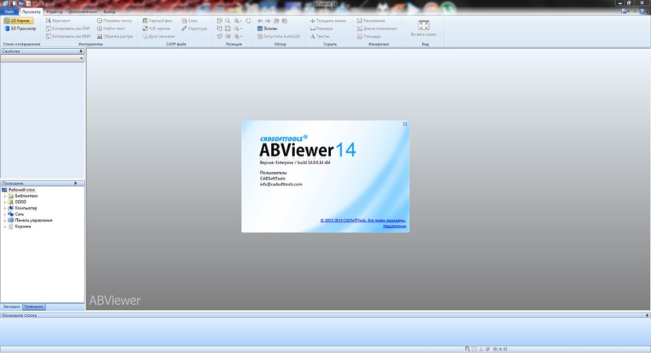Expand the Панель управления node
Screen dimensions: 651x353
[x=5, y=220]
